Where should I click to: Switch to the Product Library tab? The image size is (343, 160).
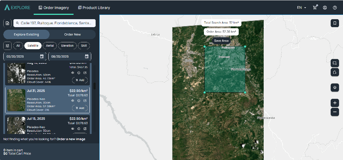(94, 8)
